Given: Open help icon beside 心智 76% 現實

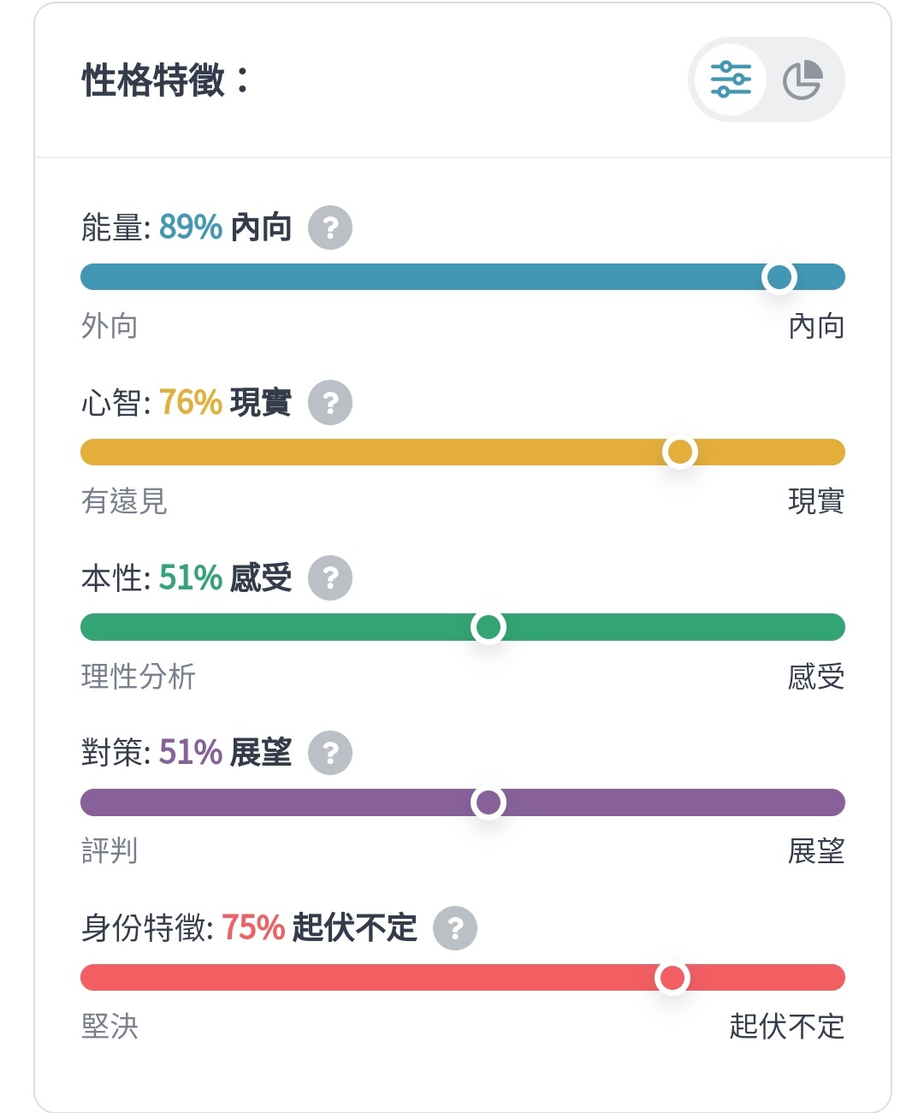Looking at the screenshot, I should (x=330, y=402).
